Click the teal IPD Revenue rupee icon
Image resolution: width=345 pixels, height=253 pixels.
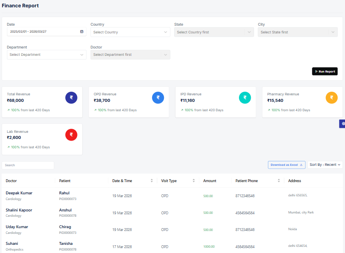[245, 97]
